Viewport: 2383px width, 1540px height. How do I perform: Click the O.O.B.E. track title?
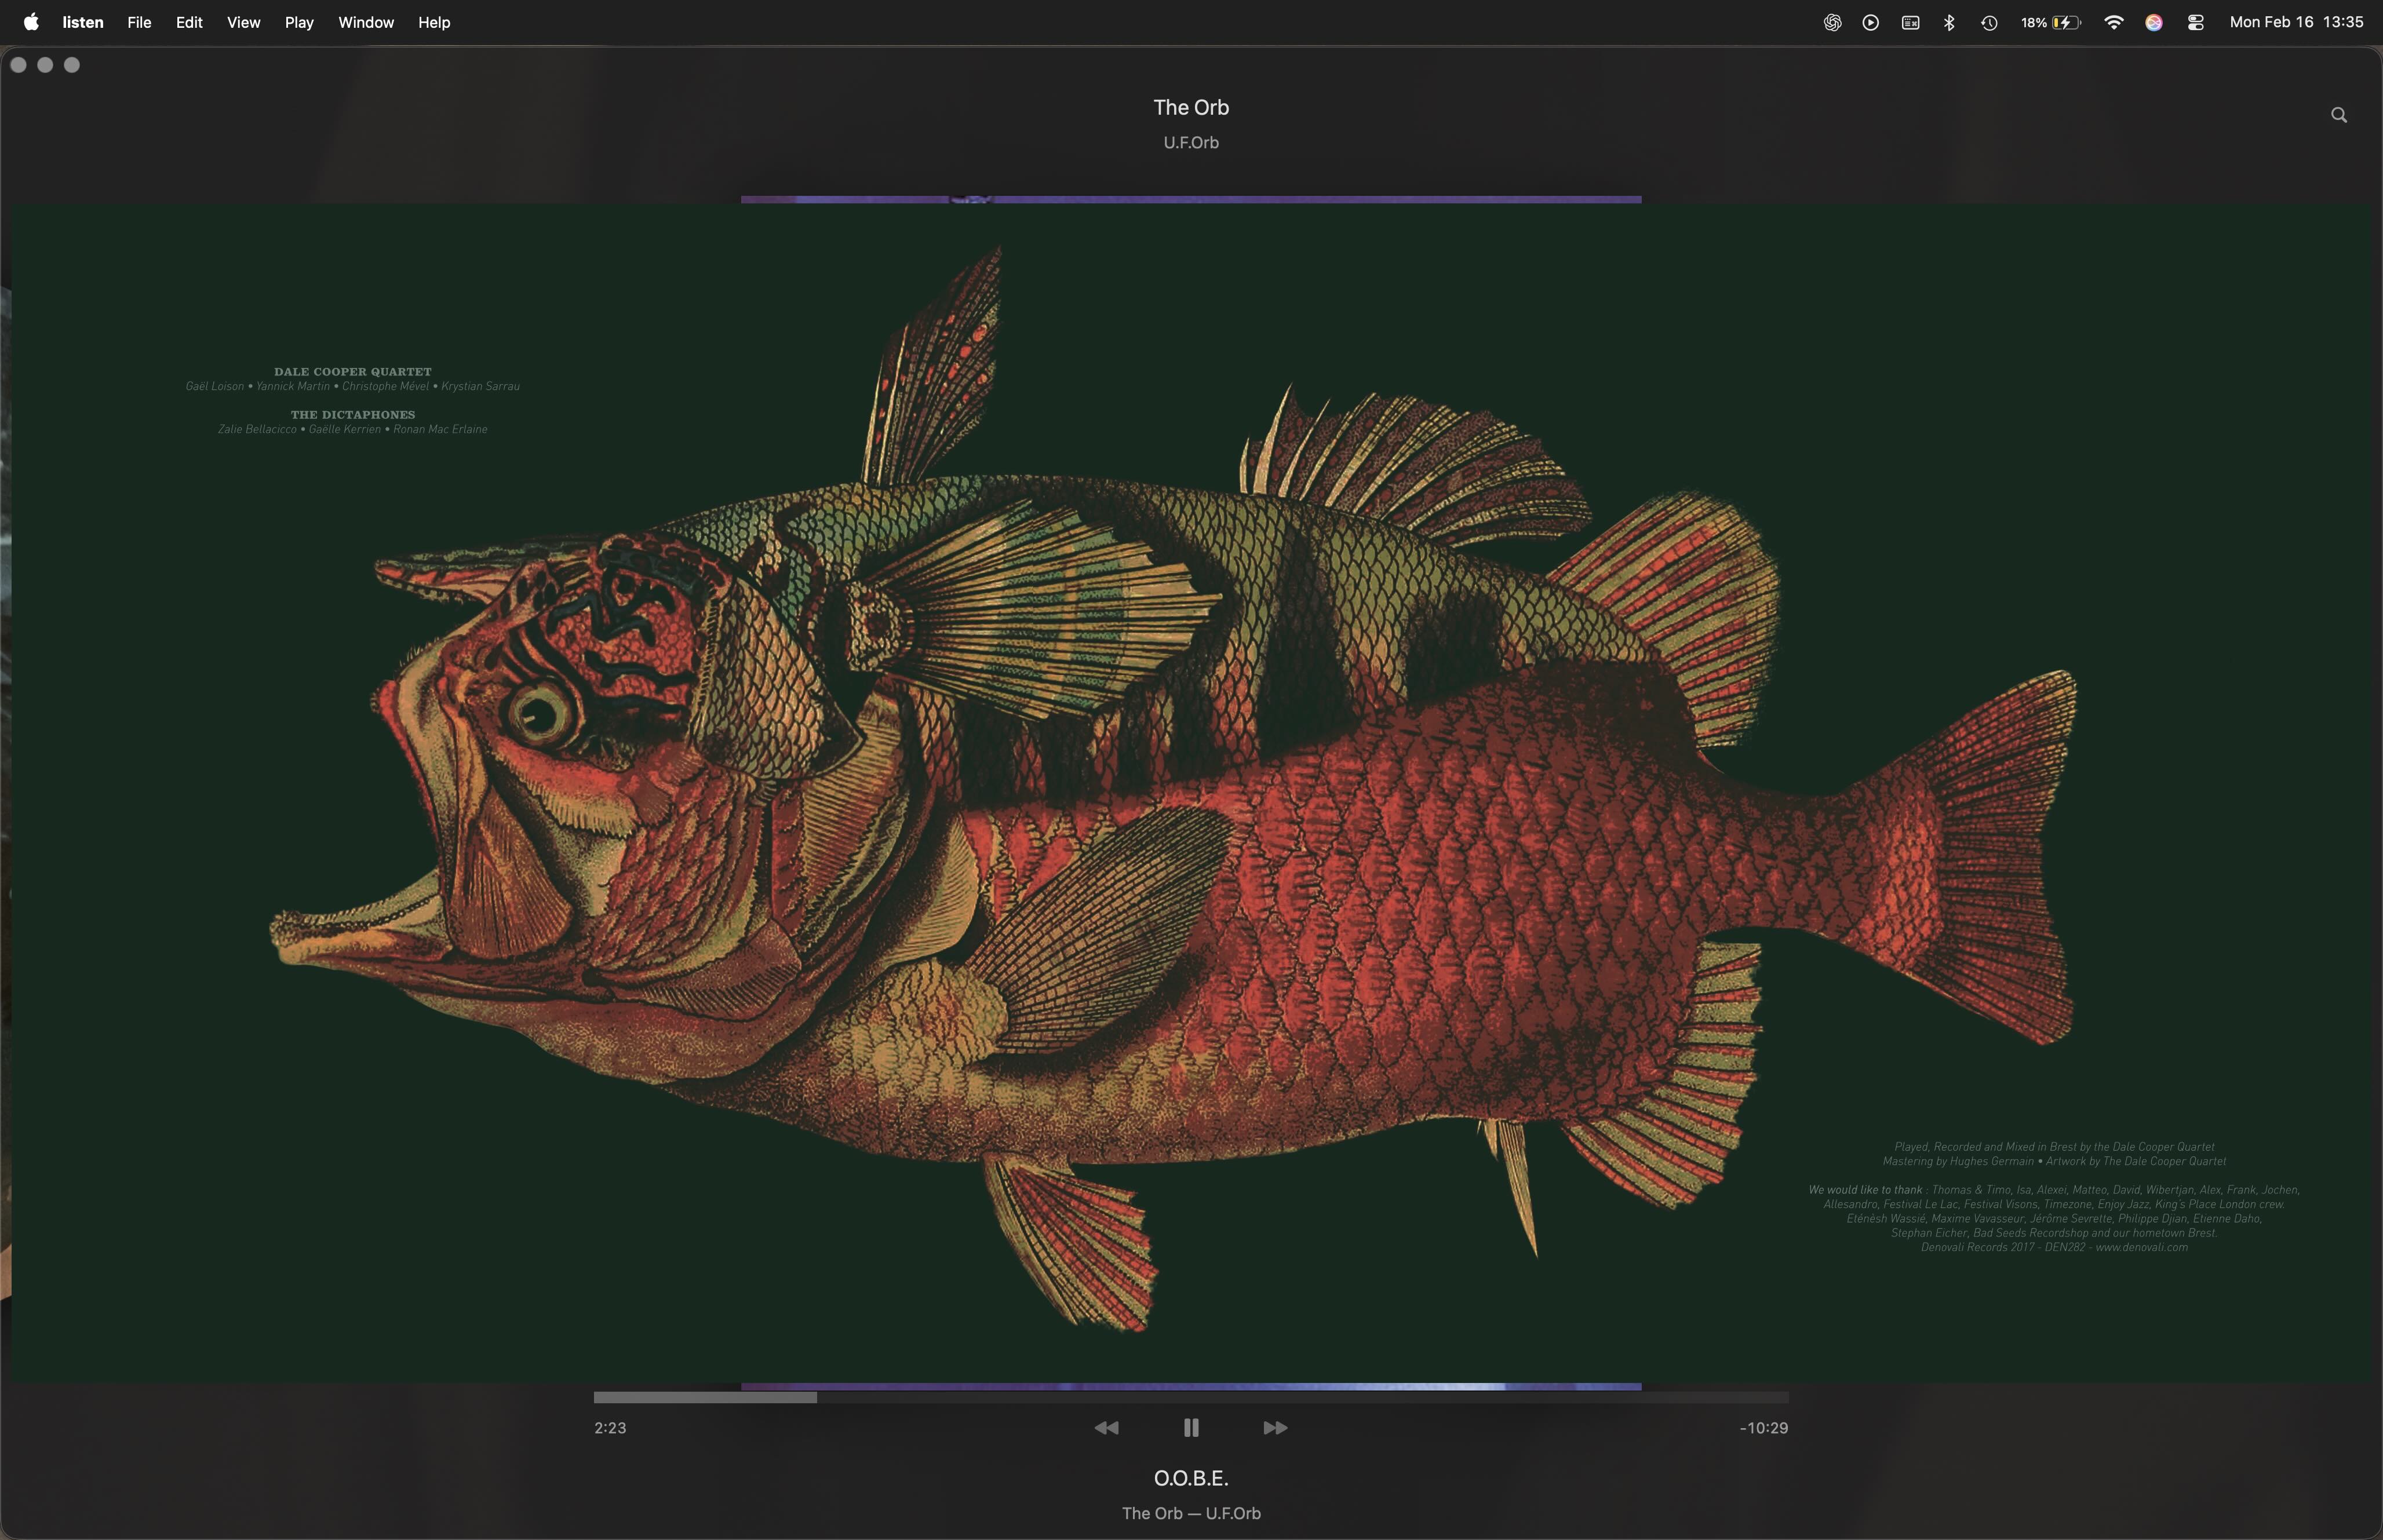(1190, 1478)
